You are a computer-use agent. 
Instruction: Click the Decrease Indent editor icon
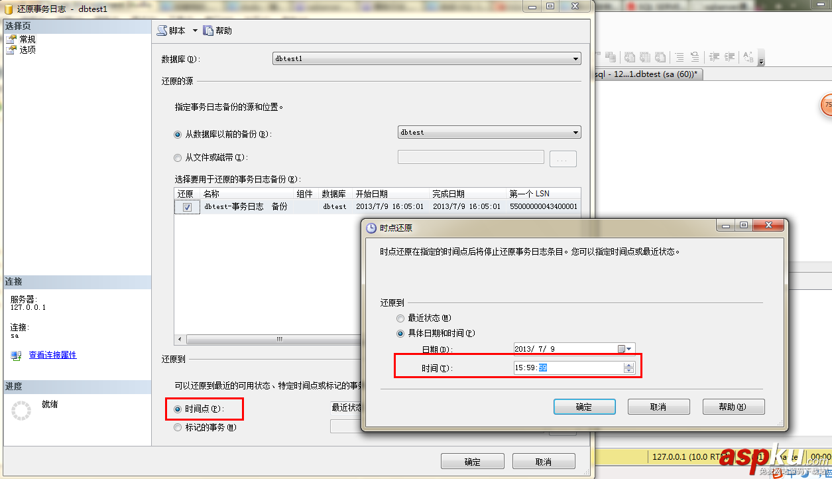pyautogui.click(x=713, y=56)
